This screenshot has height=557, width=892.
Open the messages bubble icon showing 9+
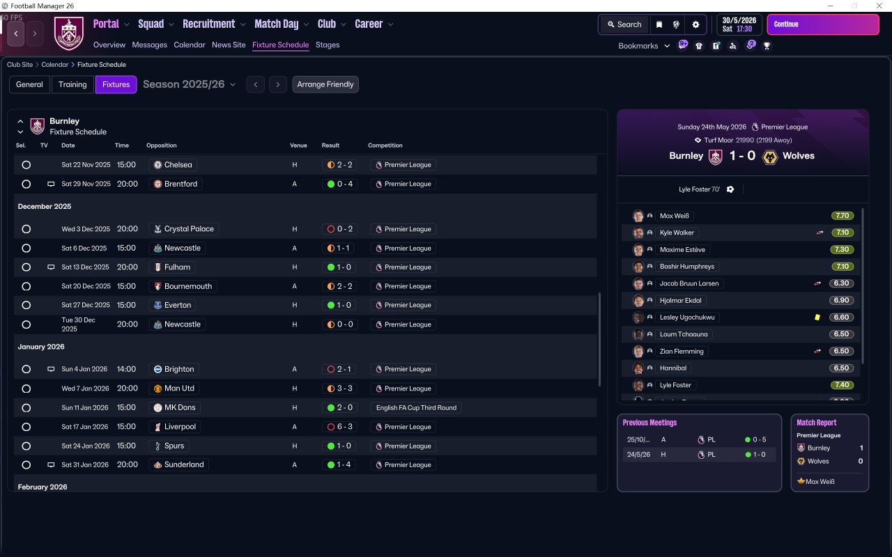(x=683, y=45)
